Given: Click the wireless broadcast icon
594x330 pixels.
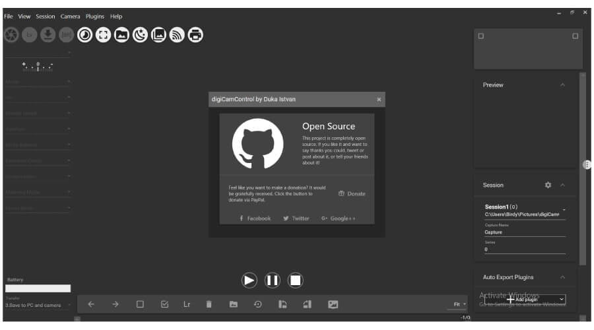Looking at the screenshot, I should coord(177,35).
